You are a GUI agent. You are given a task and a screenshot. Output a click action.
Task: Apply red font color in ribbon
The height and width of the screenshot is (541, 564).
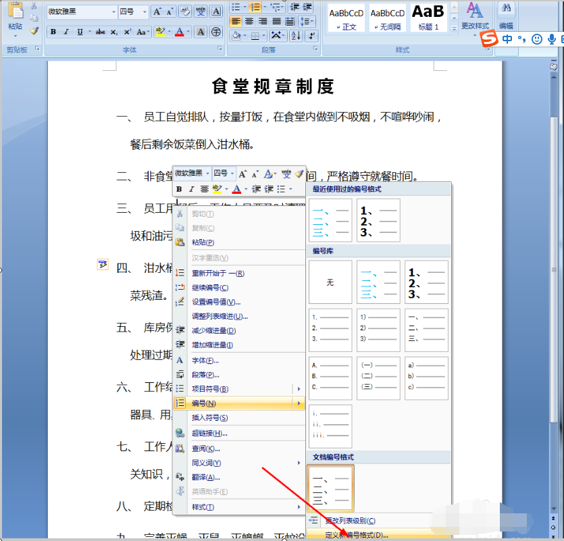[x=180, y=32]
